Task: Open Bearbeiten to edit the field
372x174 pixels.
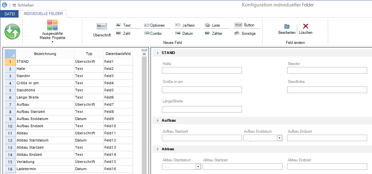Action: [x=287, y=29]
